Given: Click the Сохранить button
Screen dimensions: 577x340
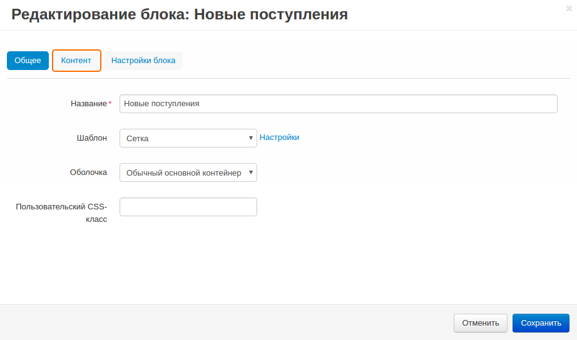Looking at the screenshot, I should click(541, 322).
